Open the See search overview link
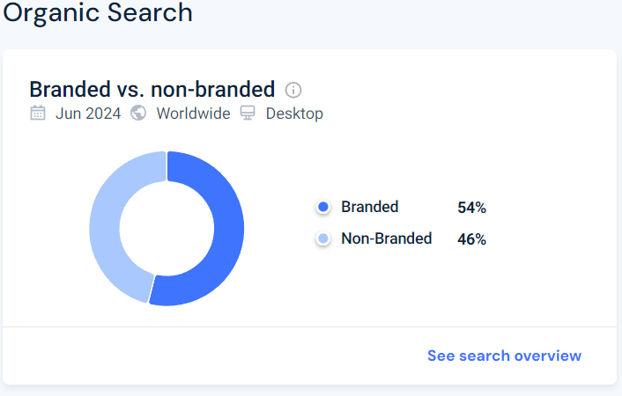 [504, 356]
